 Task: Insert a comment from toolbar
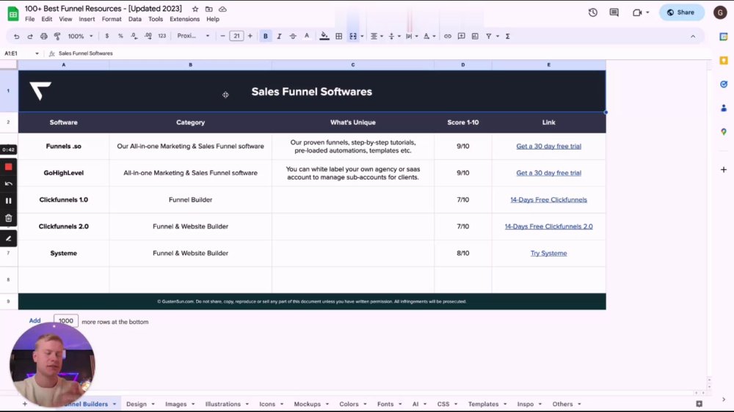point(461,36)
